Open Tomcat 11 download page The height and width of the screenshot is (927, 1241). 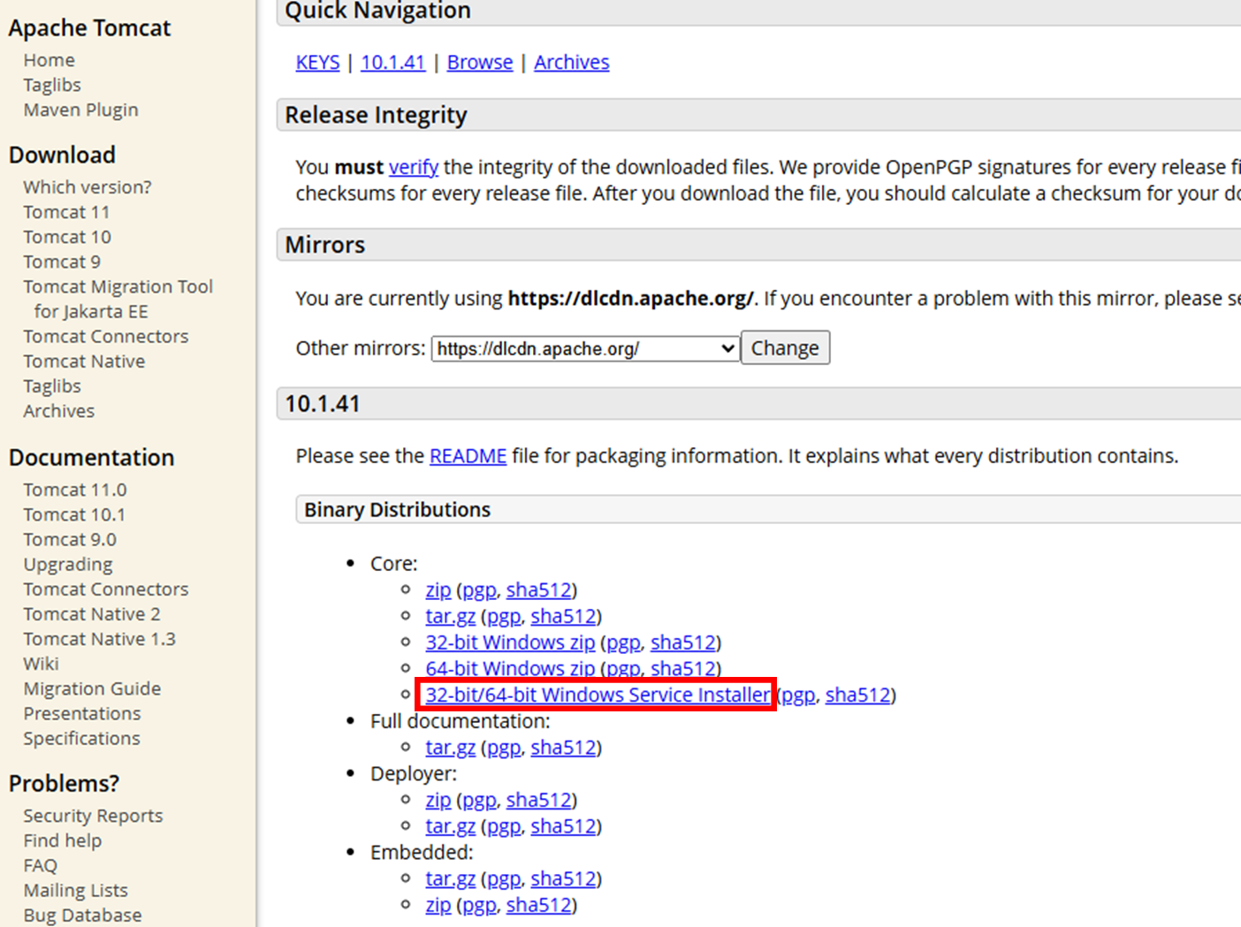(67, 212)
